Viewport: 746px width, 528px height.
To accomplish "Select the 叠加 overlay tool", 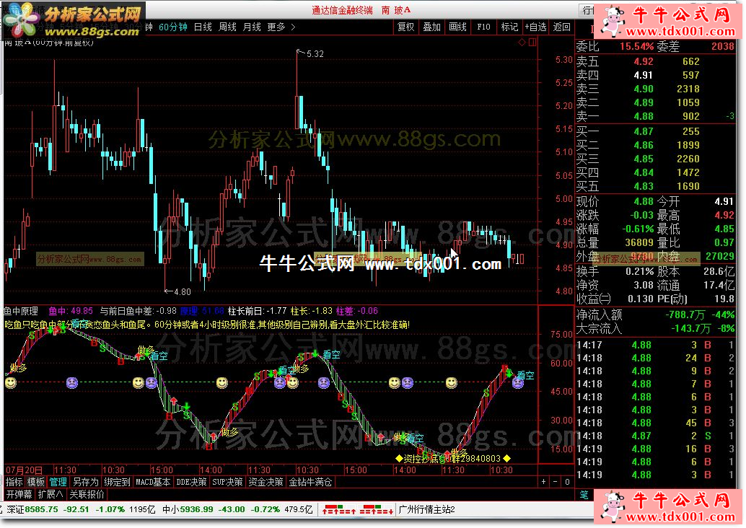I will (431, 27).
